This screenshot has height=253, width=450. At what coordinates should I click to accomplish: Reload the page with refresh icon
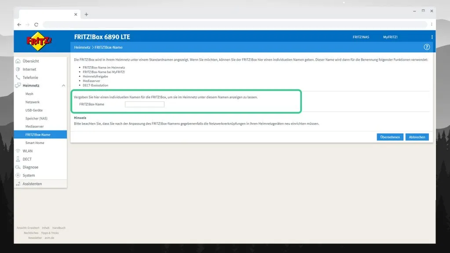click(36, 25)
